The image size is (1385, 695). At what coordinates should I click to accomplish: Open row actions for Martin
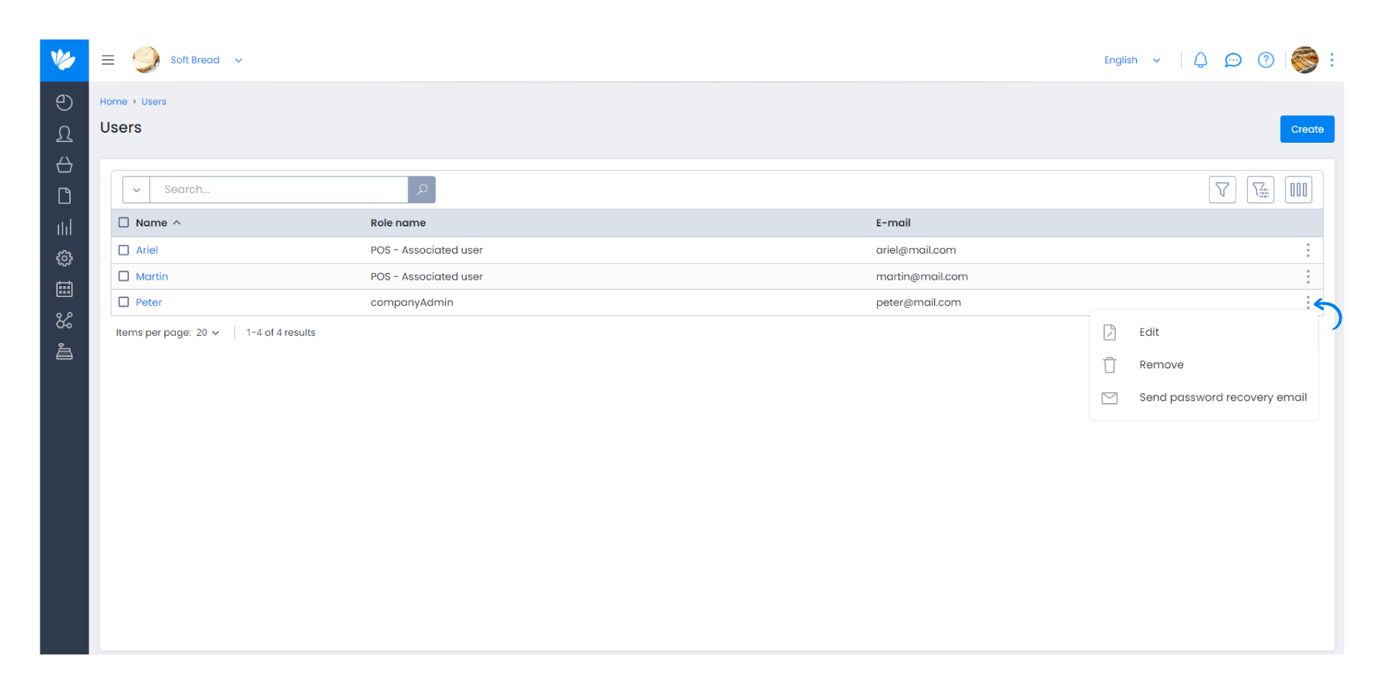(x=1308, y=277)
